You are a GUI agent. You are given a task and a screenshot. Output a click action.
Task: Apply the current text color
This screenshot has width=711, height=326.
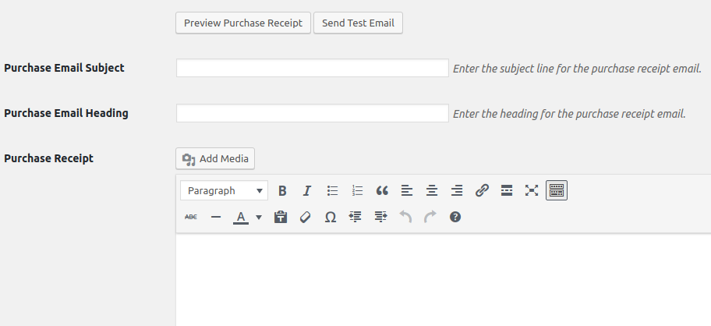pyautogui.click(x=241, y=218)
